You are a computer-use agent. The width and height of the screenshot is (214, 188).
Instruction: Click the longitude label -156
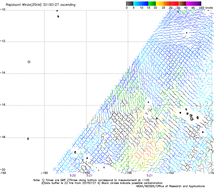[128, 173]
